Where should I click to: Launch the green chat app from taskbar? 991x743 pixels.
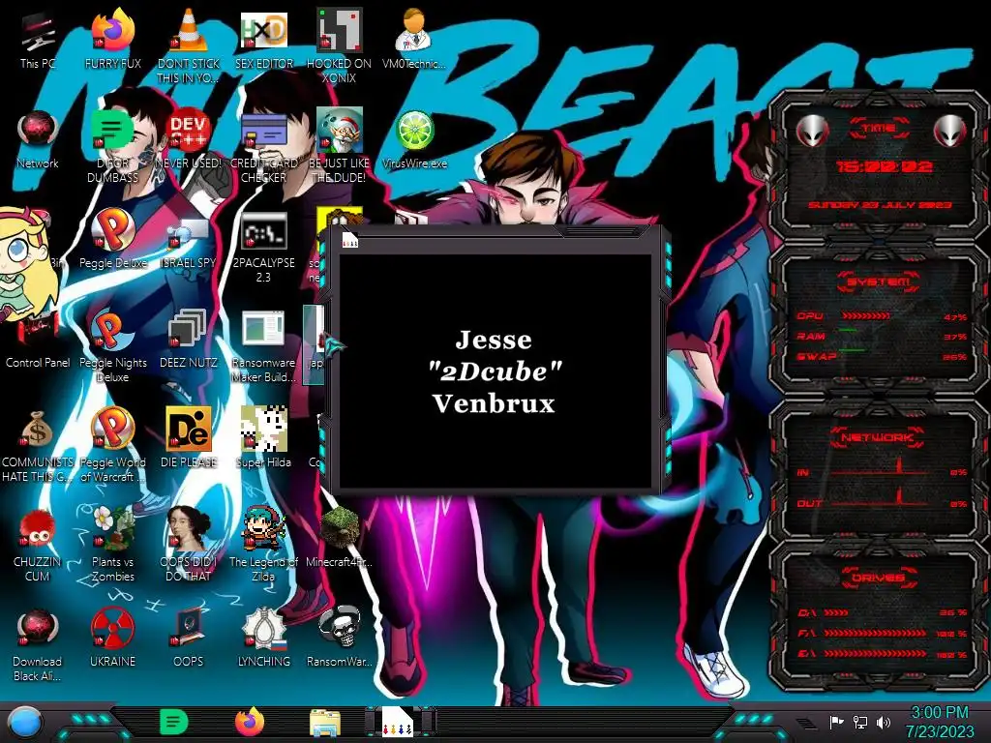click(173, 722)
